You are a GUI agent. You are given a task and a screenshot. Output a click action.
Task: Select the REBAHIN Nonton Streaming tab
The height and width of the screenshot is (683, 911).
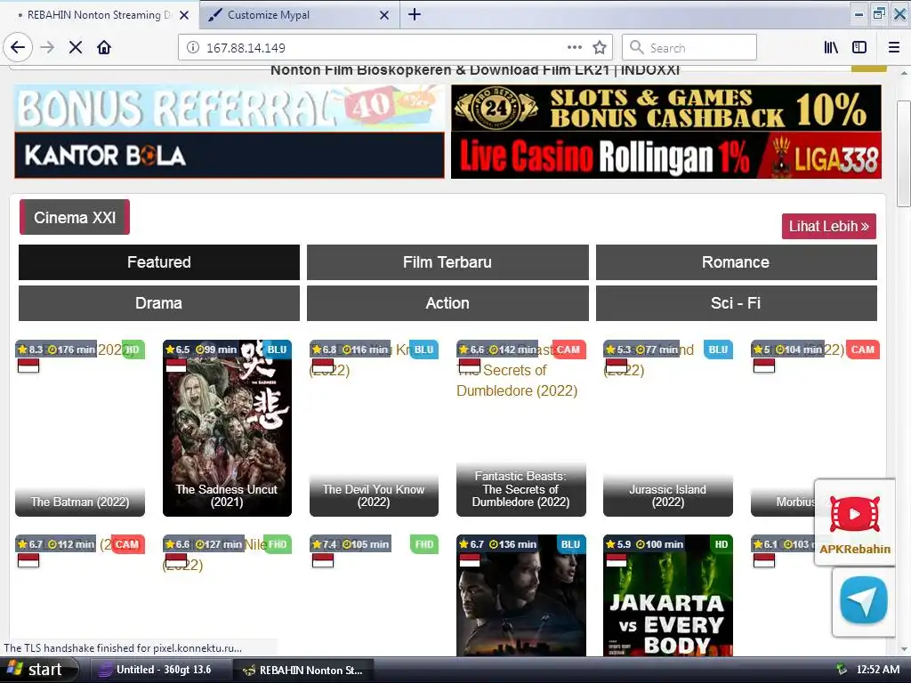99,15
